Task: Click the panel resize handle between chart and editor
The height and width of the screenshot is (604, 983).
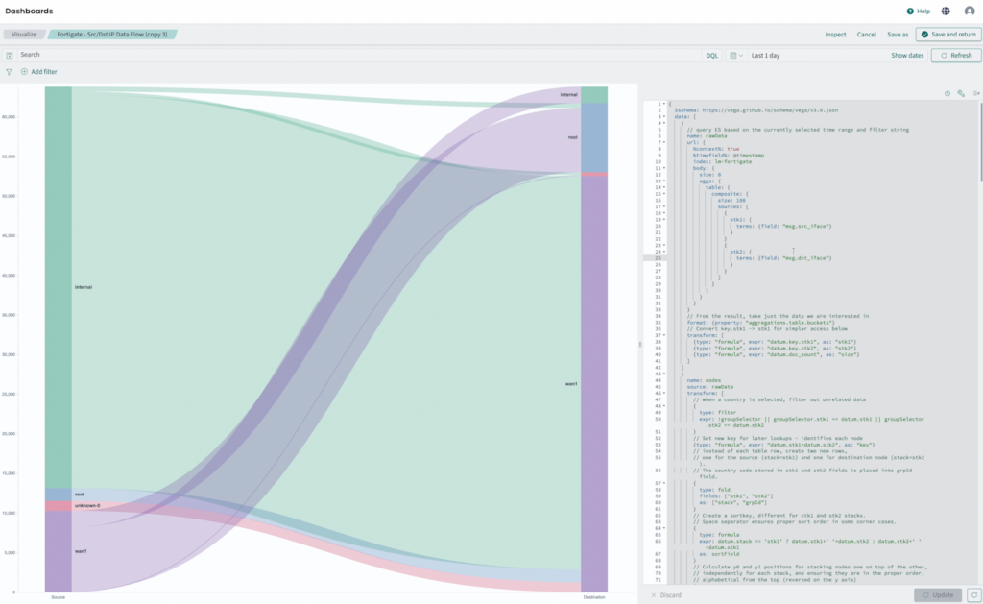Action: click(640, 344)
